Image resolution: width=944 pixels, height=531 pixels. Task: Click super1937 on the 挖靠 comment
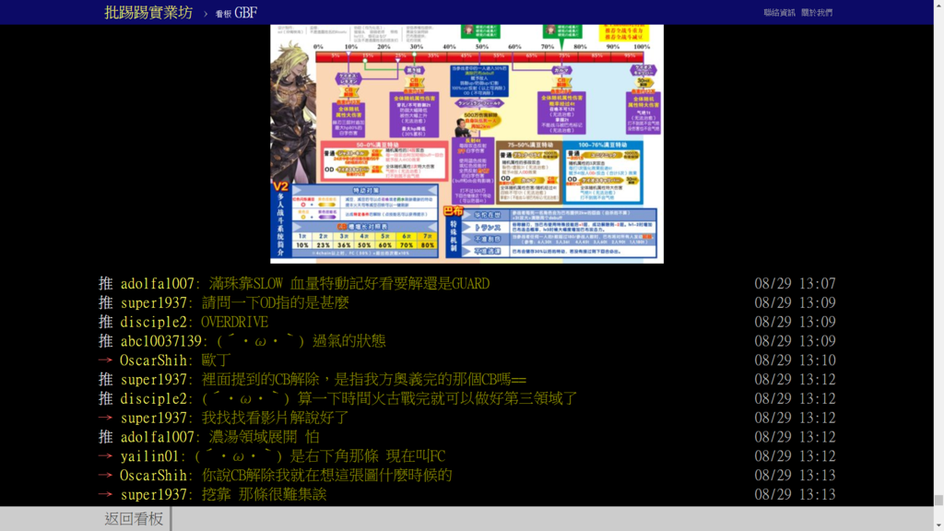[154, 495]
